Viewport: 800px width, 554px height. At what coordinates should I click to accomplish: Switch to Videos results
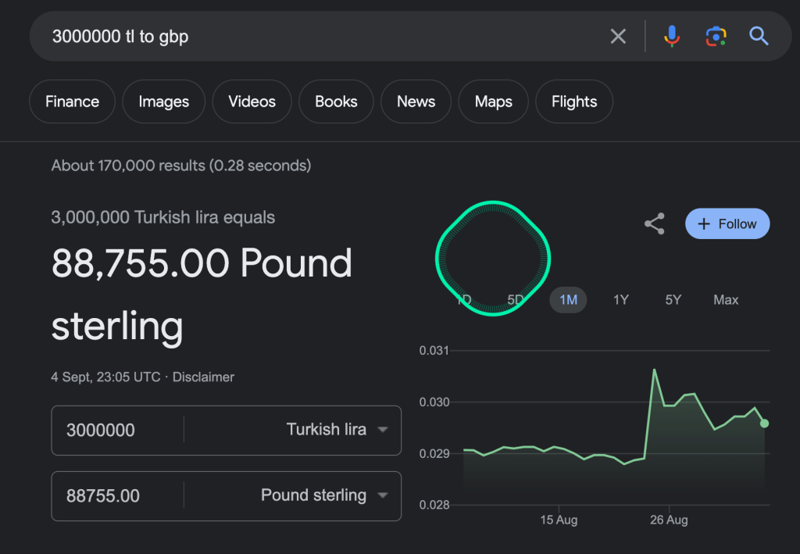[x=252, y=102]
